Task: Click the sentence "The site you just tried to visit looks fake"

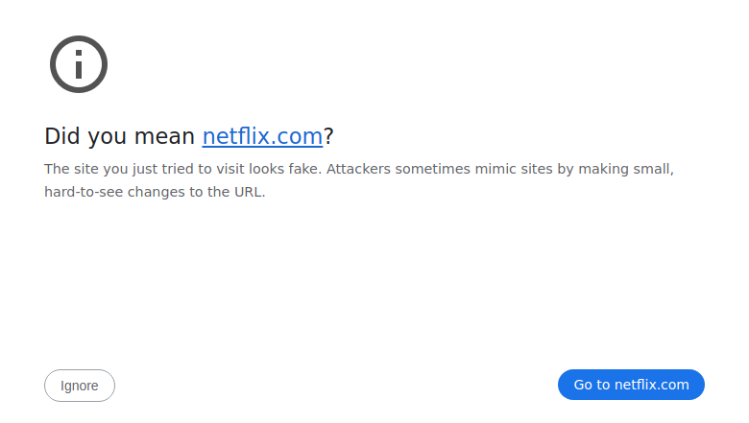Action: tap(183, 169)
